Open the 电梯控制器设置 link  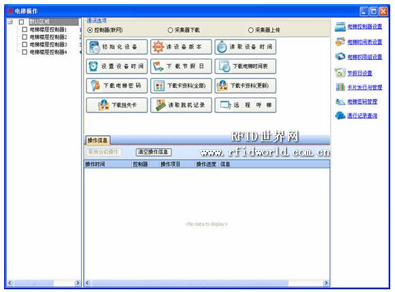point(364,27)
